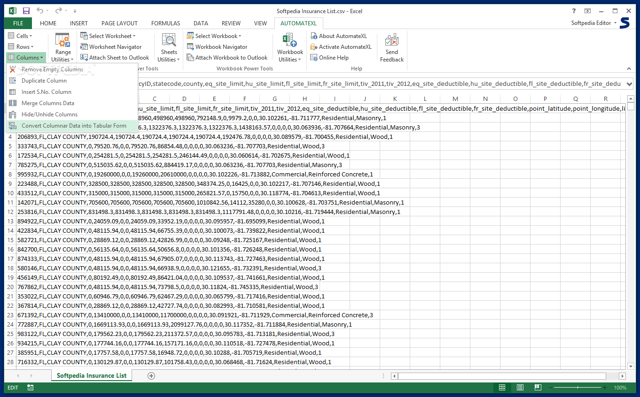Switch to the INSERT tab
Image resolution: width=640 pixels, height=397 pixels.
pyautogui.click(x=79, y=23)
